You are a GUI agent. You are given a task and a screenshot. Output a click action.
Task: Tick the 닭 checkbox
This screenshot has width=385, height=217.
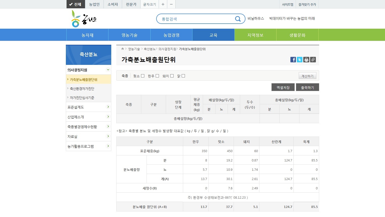183,76
